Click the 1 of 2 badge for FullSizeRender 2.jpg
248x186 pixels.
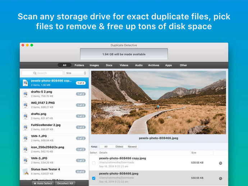(x=81, y=127)
